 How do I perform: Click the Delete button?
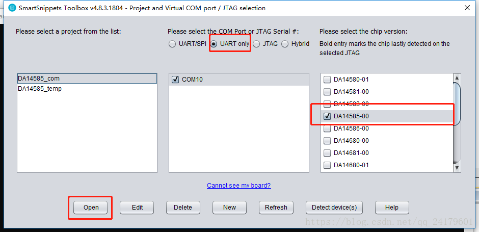point(183,208)
